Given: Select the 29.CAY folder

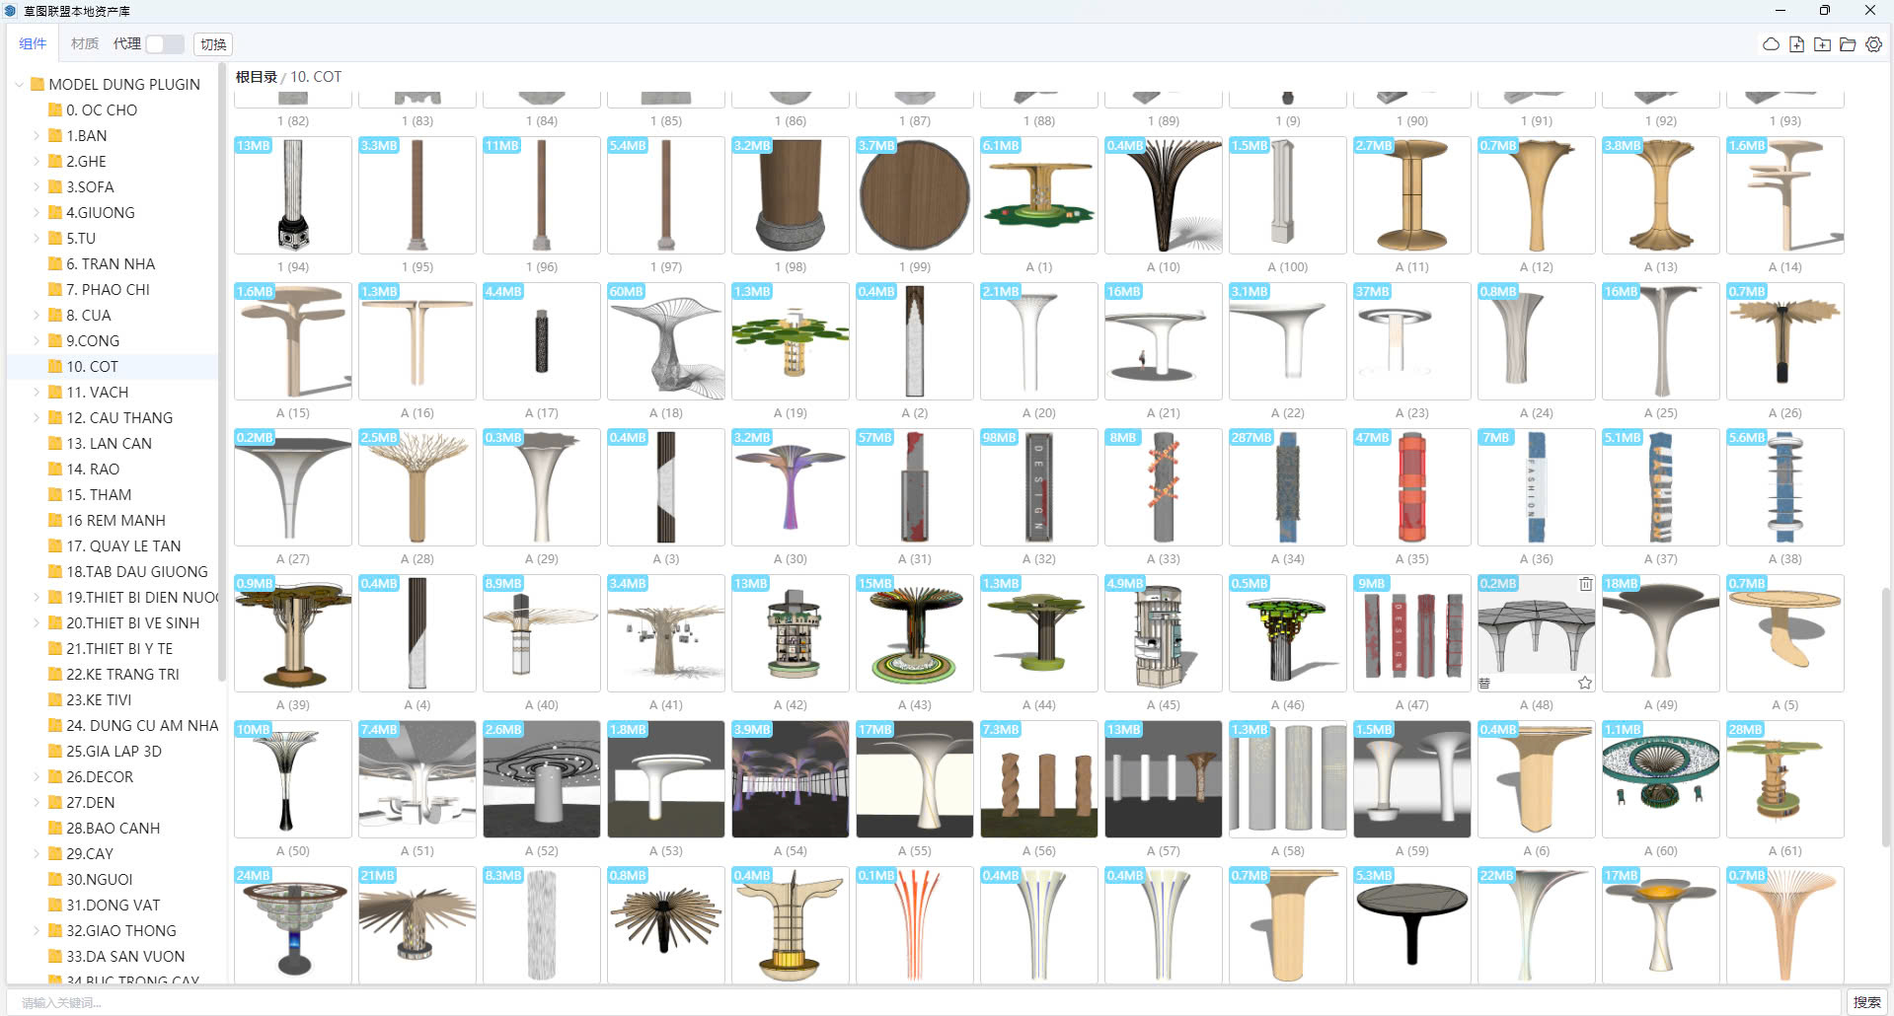Looking at the screenshot, I should pyautogui.click(x=90, y=854).
